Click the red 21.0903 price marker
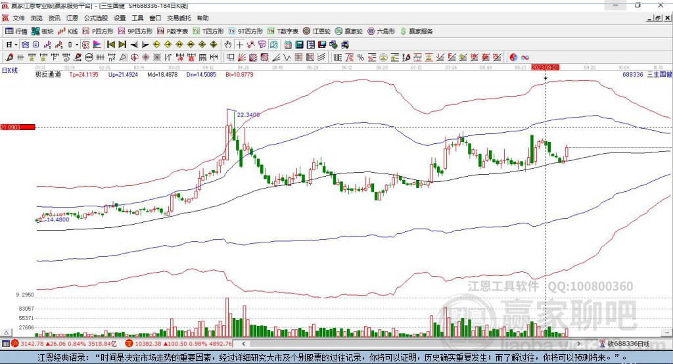This screenshot has width=673, height=364. [18, 127]
